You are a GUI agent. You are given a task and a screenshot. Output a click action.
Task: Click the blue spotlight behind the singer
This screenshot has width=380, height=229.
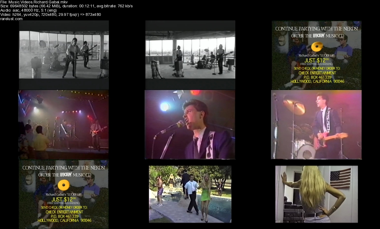[x=165, y=106]
